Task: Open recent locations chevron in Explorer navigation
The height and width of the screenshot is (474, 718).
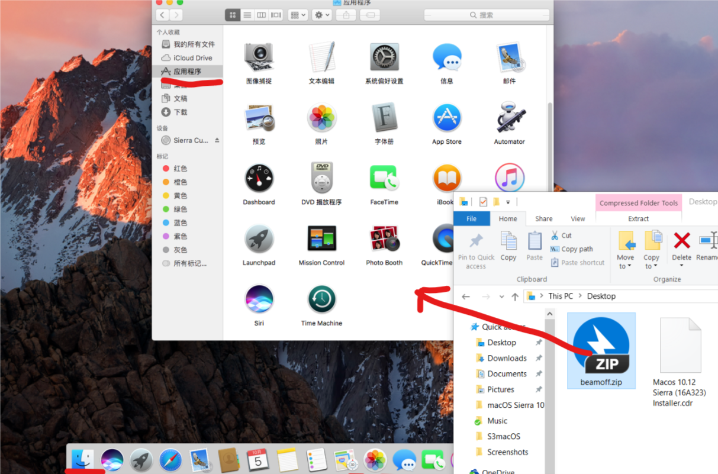Action: pyautogui.click(x=502, y=296)
